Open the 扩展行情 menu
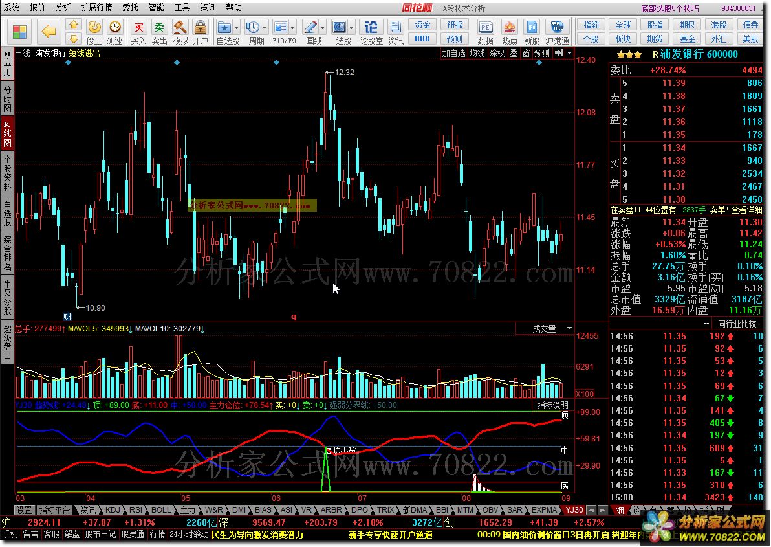 (x=96, y=7)
